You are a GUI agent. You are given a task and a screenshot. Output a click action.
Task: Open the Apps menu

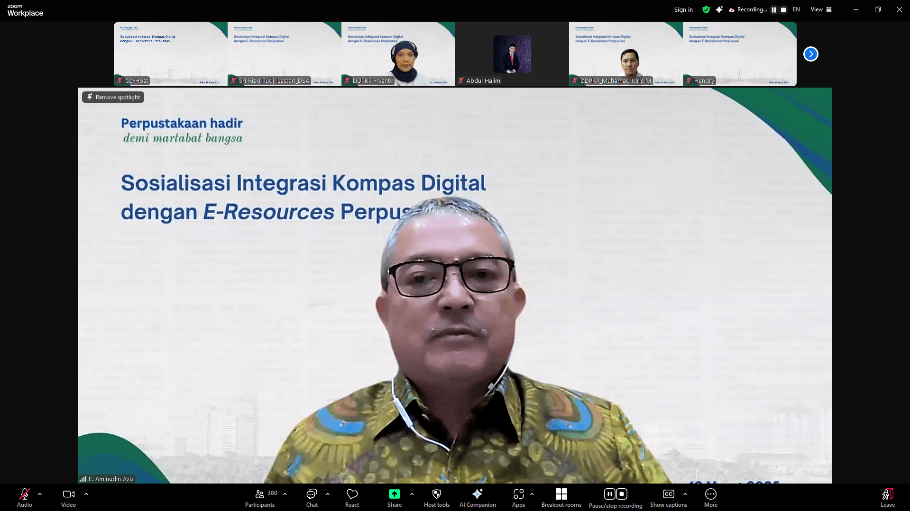pyautogui.click(x=518, y=498)
